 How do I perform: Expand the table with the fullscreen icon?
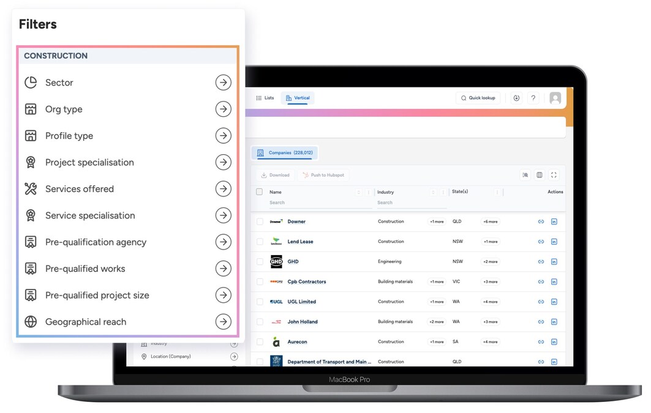click(x=554, y=175)
